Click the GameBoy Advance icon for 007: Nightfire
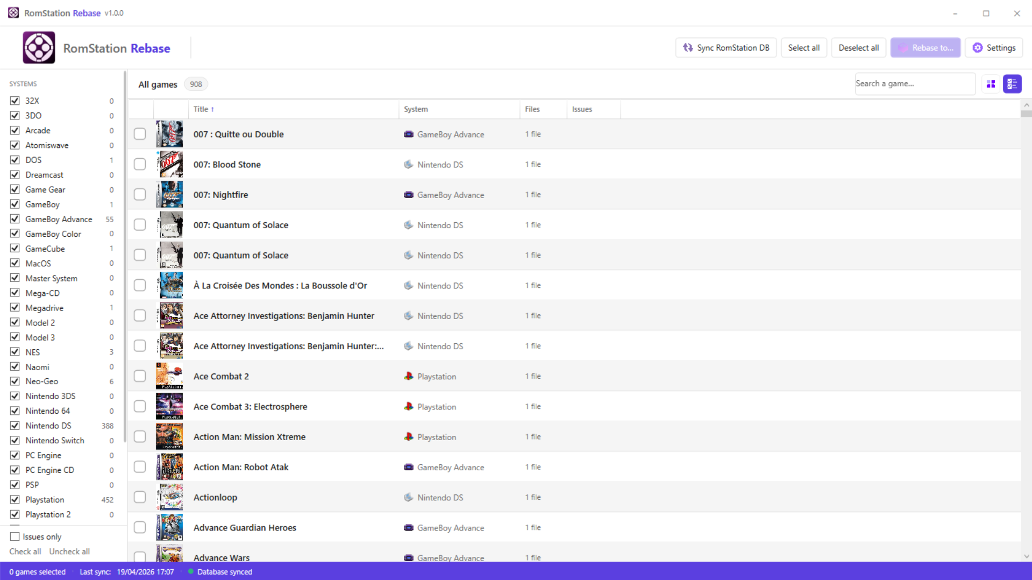Image resolution: width=1032 pixels, height=580 pixels. [x=409, y=195]
